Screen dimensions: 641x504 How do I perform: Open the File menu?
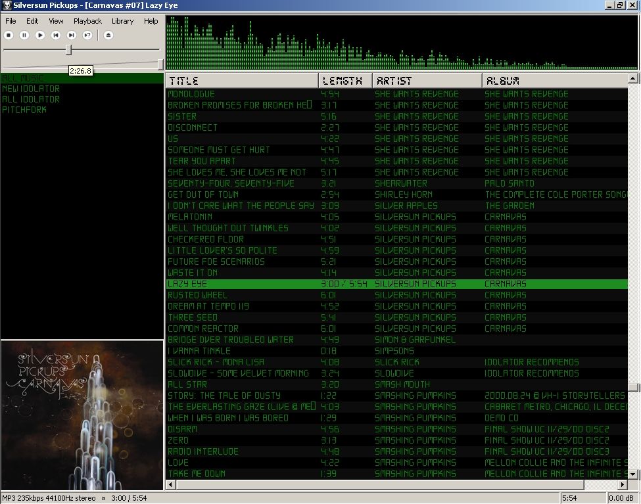(11, 21)
